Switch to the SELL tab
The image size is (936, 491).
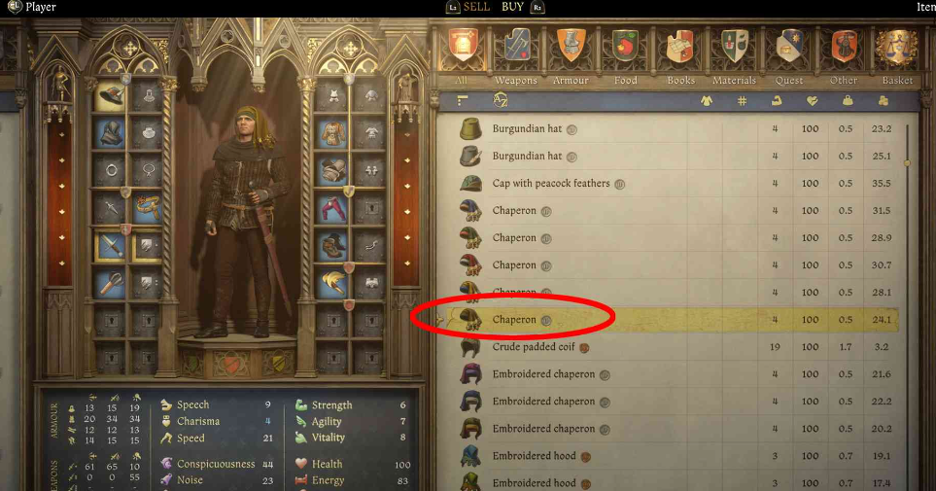[x=476, y=7]
